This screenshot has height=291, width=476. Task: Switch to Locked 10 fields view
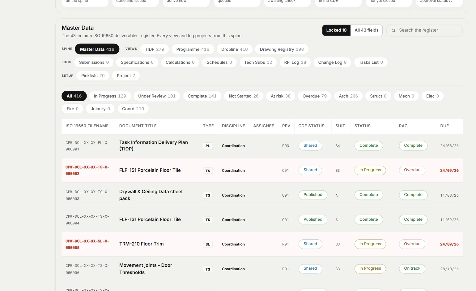[336, 30]
